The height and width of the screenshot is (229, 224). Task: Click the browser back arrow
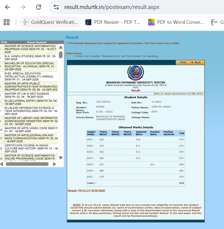tap(7, 7)
